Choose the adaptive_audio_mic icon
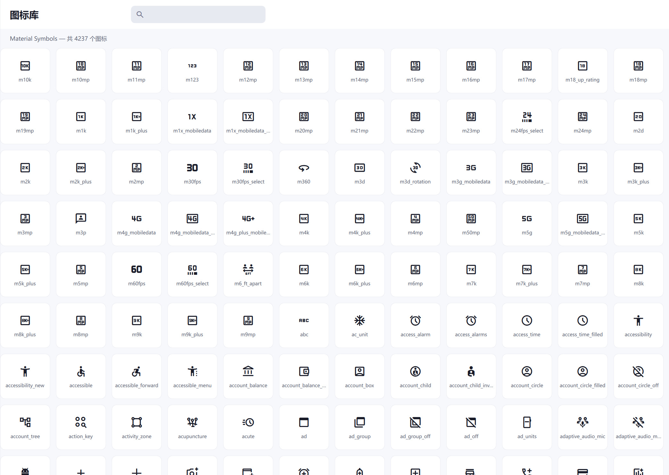Screen dimensions: 669x475 point(582,427)
